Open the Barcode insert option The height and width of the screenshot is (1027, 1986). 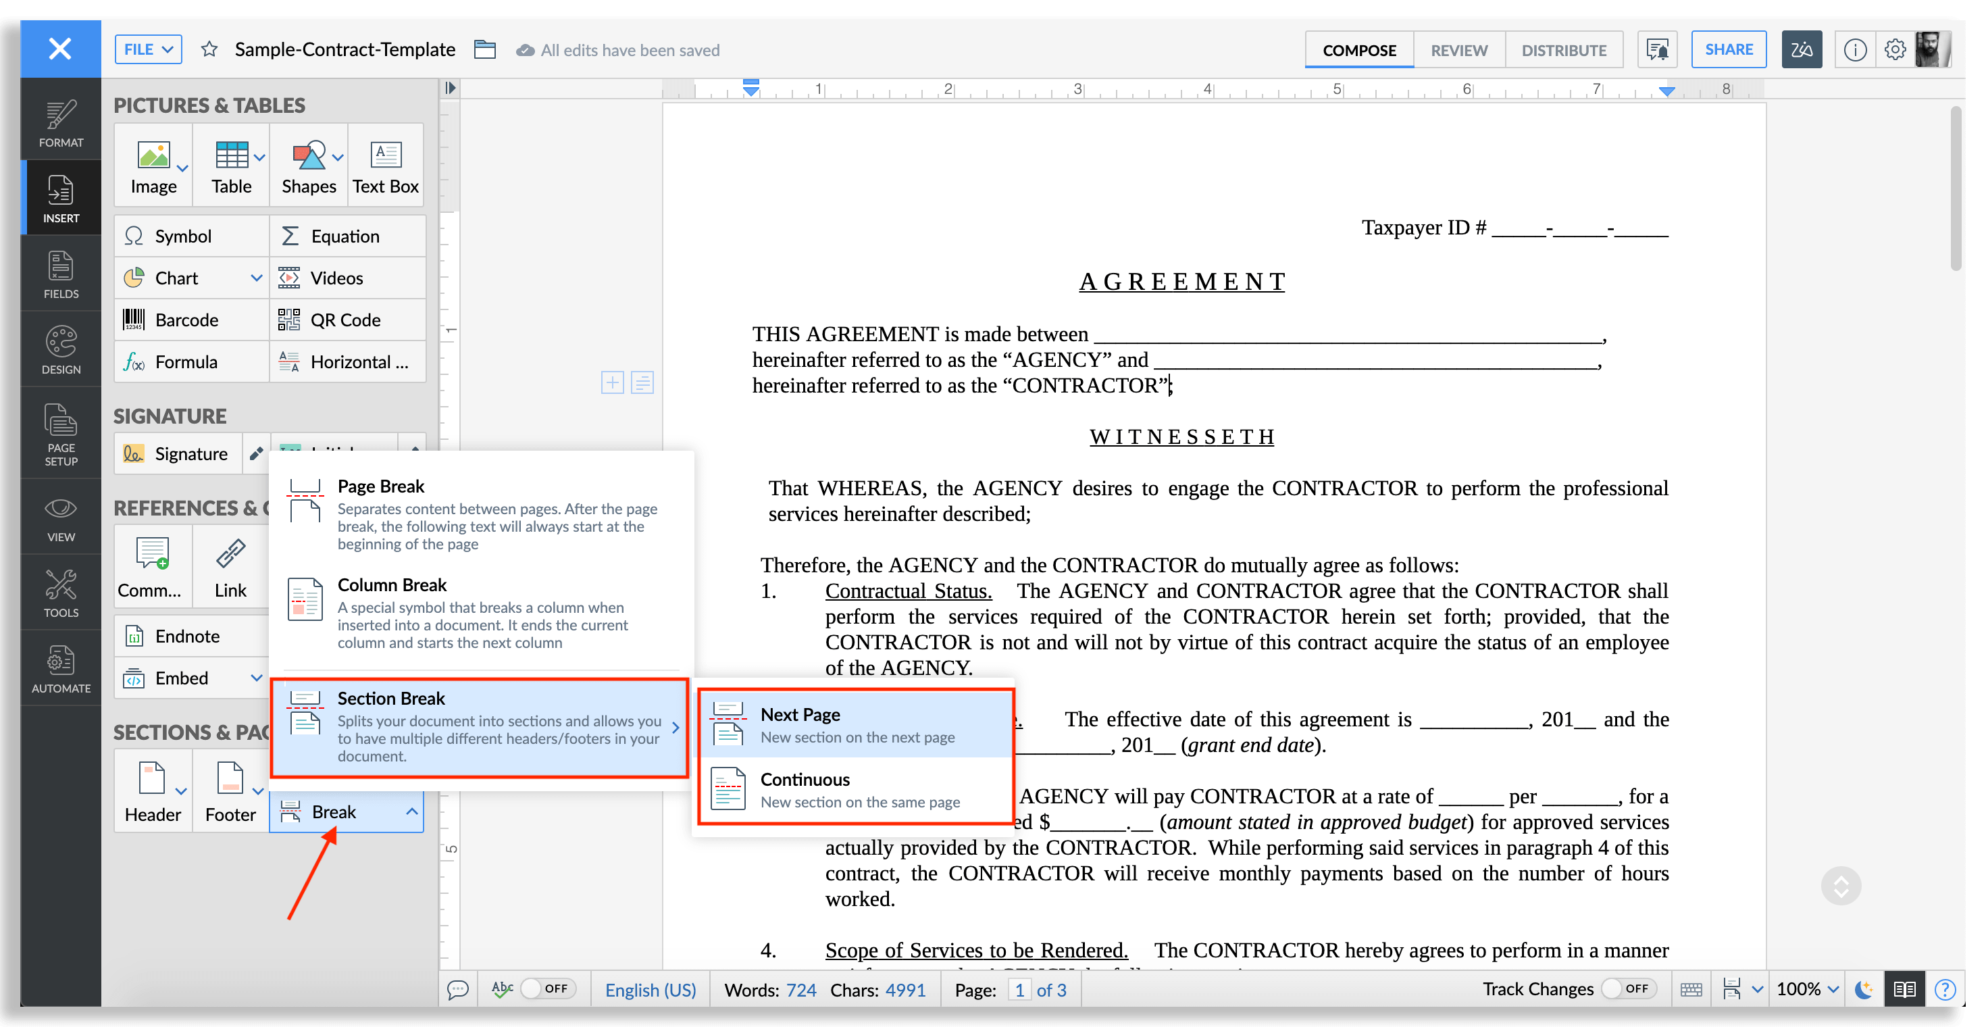(x=186, y=320)
